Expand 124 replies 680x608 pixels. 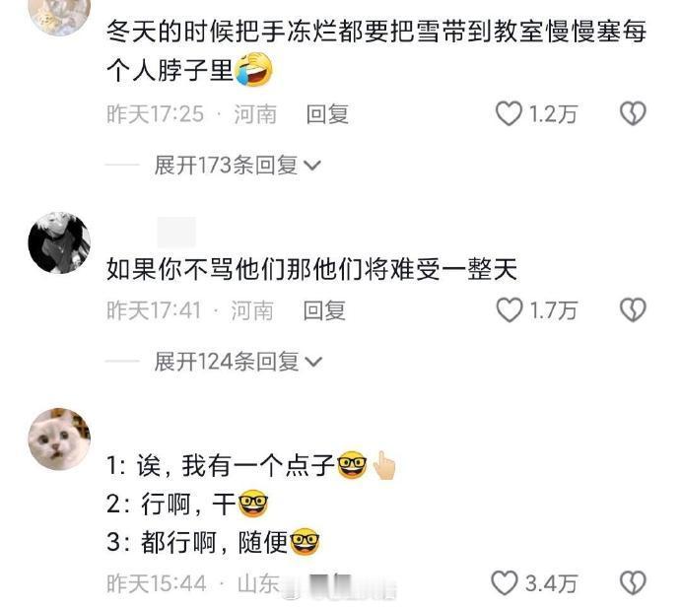pyautogui.click(x=238, y=362)
